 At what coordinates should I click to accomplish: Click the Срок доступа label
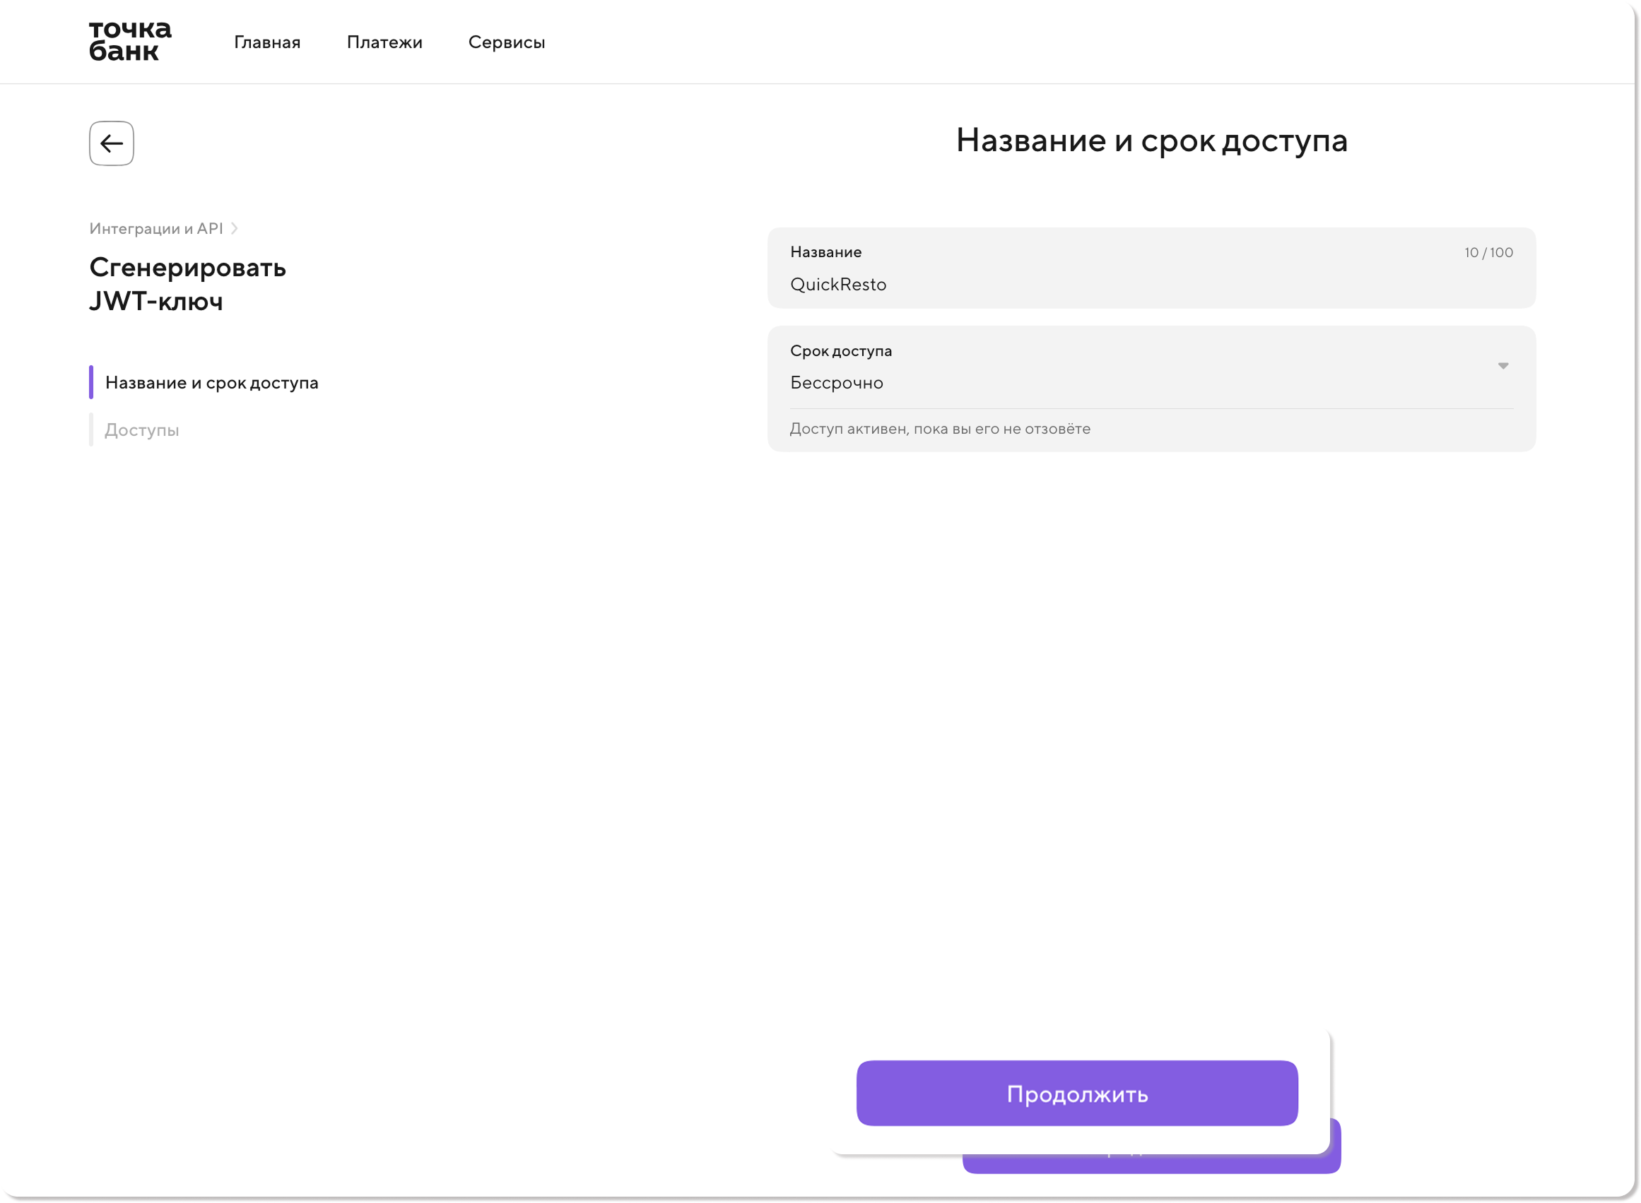840,351
